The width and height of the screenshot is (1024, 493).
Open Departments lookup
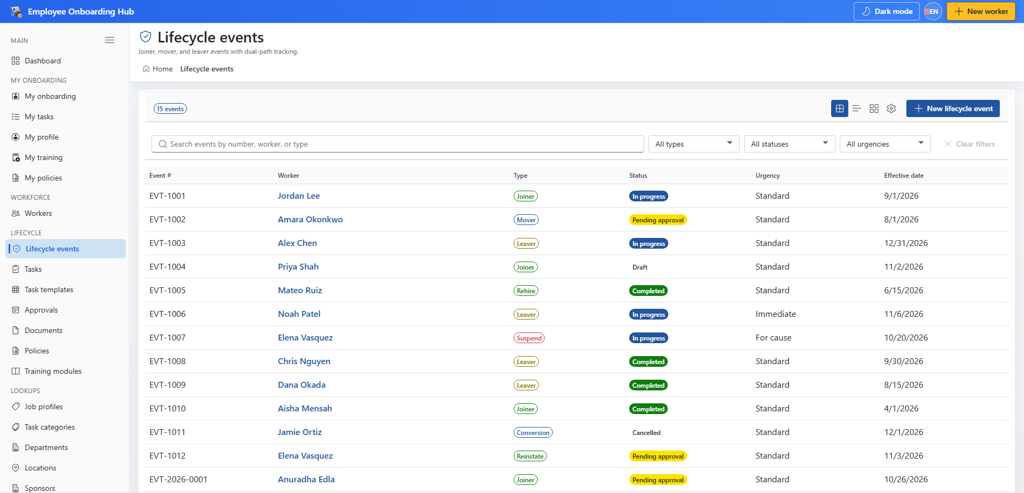point(66,447)
